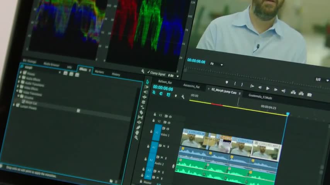Play the Program Monitor

267,88
